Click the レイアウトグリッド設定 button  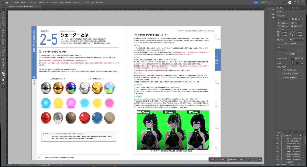290,74
